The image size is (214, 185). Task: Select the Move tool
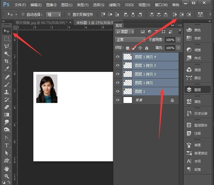tap(6, 31)
